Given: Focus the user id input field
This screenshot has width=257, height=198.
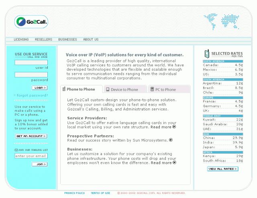Looking at the screenshot, I should (x=31, y=62).
